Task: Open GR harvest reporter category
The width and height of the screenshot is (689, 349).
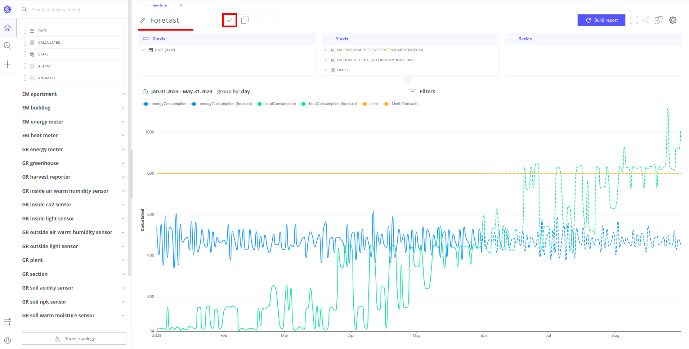Action: coord(73,177)
